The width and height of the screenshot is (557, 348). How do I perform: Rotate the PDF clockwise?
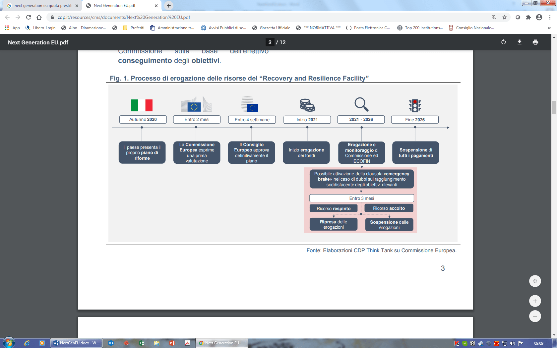click(x=503, y=42)
